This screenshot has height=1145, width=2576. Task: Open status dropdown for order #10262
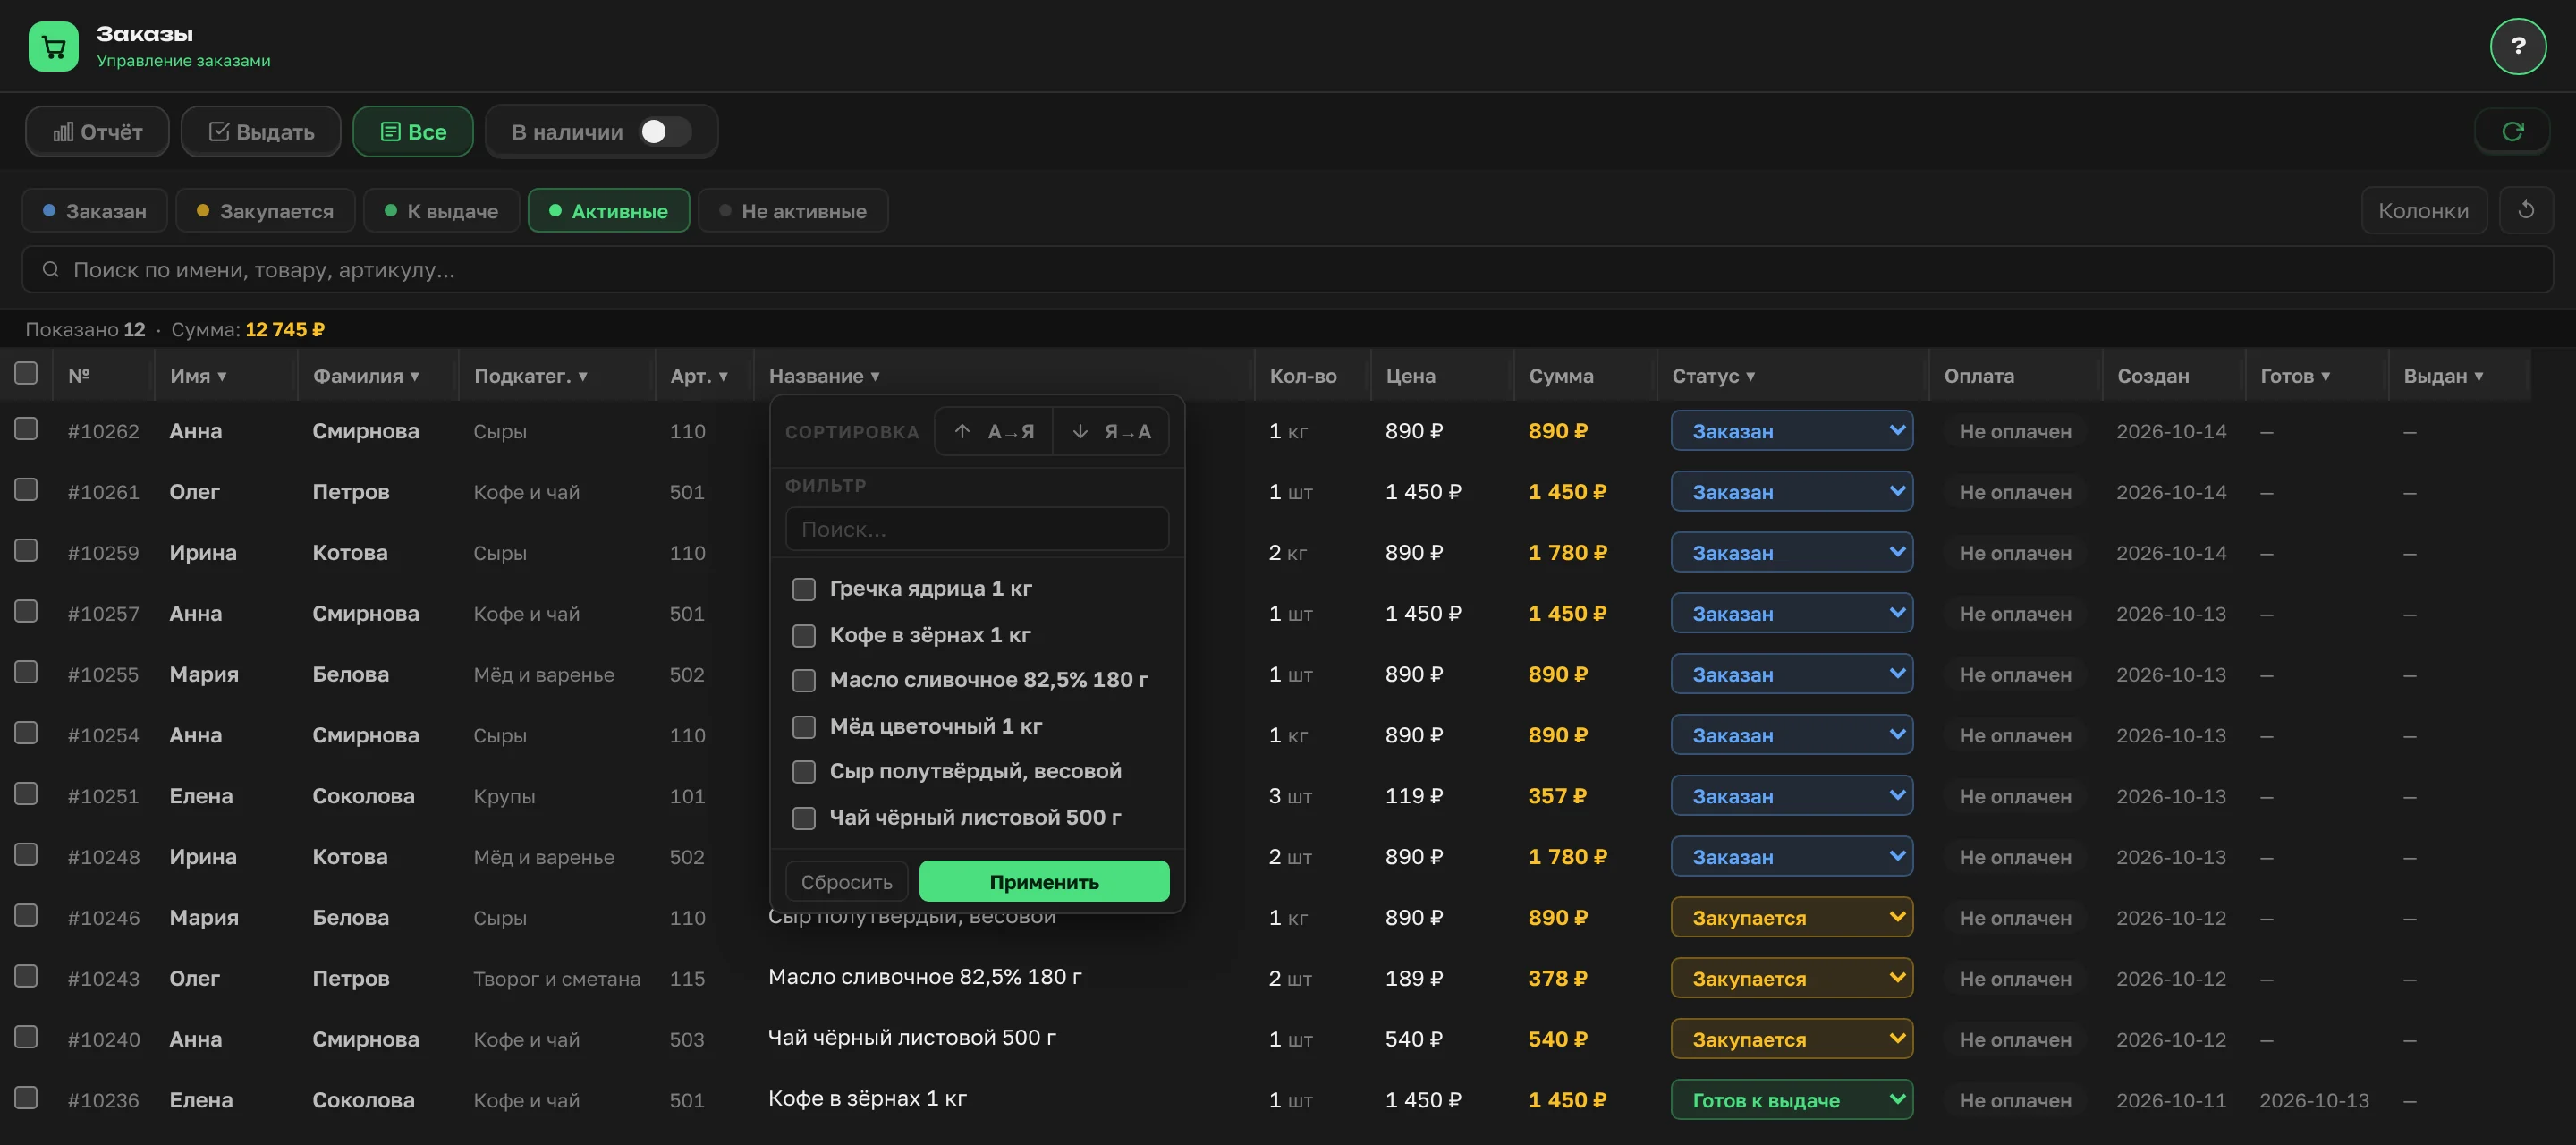[1791, 431]
